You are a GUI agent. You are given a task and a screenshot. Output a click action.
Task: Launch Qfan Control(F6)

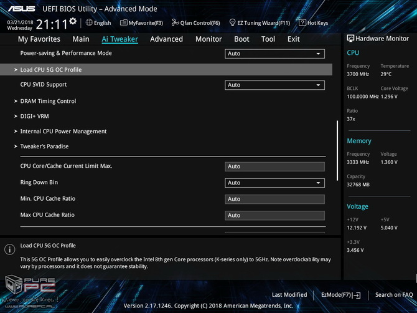coord(196,23)
